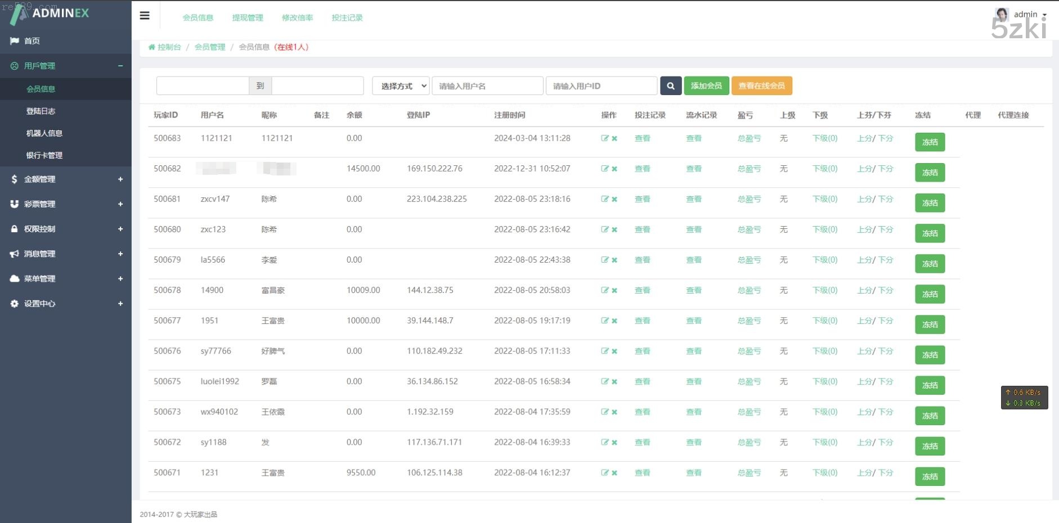Click the blue search magnifier button
The image size is (1059, 523).
(670, 86)
